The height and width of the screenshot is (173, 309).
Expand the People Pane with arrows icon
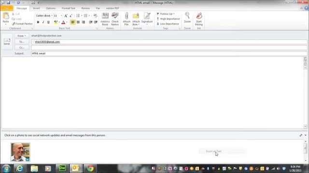(x=301, y=135)
